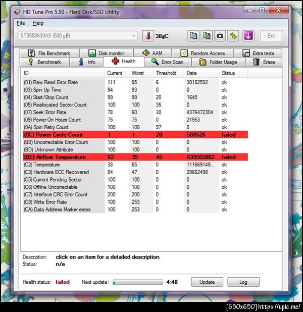303x312 pixels.
Task: Open the Info tab
Action: coord(86,62)
